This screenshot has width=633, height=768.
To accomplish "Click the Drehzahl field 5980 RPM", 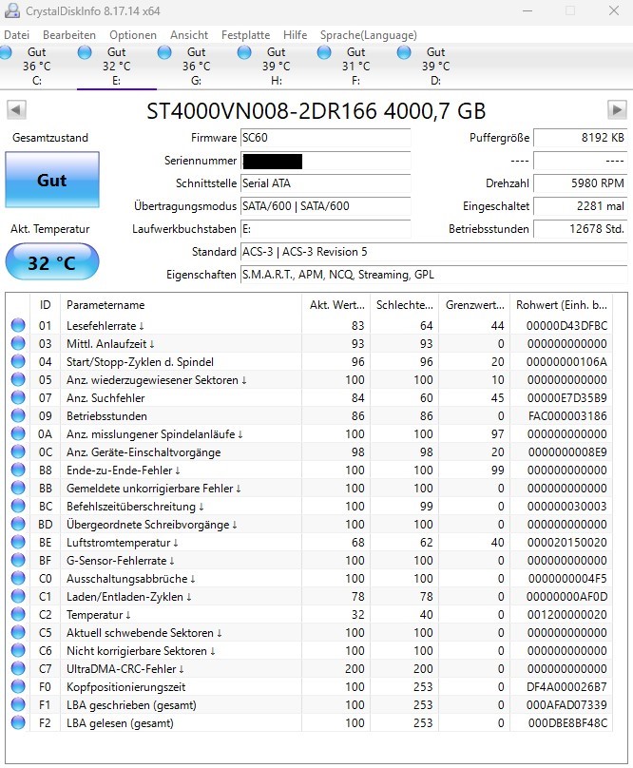I will tap(580, 183).
